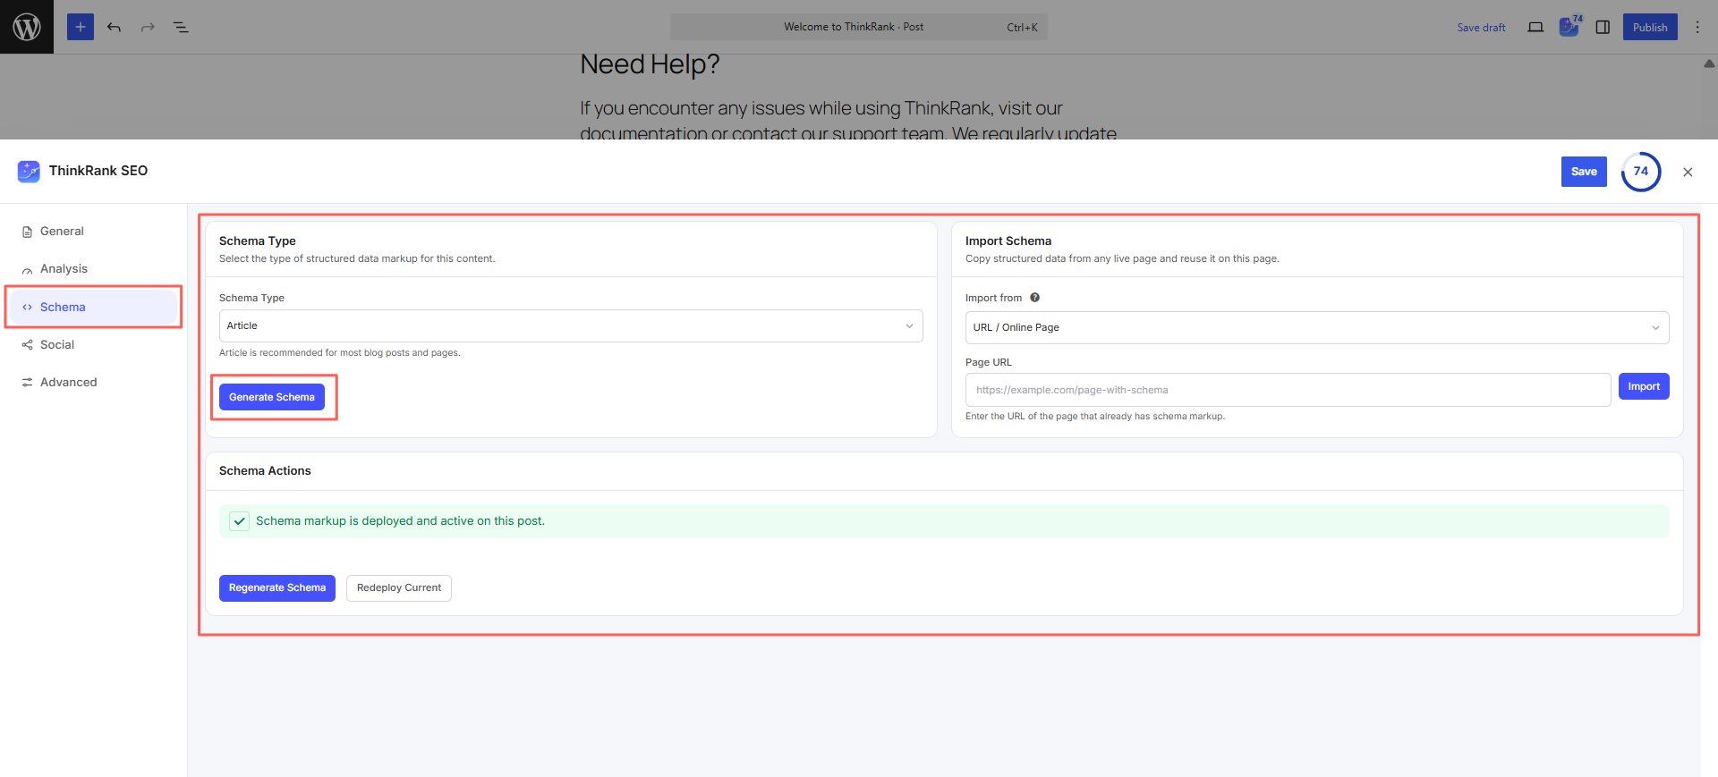
Task: Open the Social tab
Action: click(x=92, y=344)
